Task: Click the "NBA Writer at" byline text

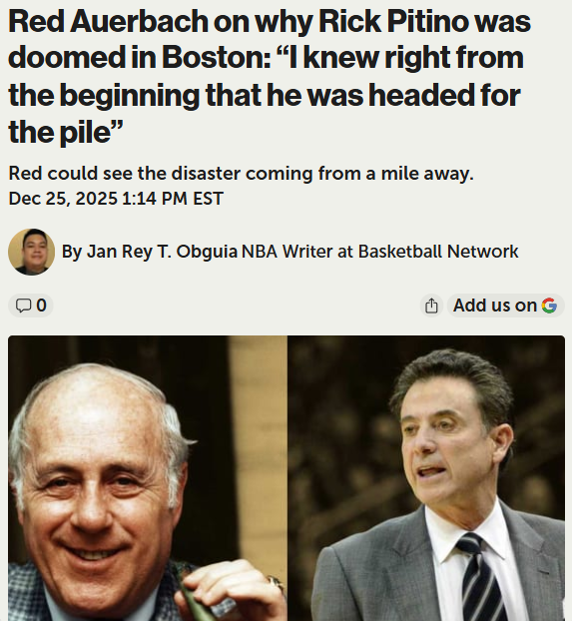Action: click(297, 252)
